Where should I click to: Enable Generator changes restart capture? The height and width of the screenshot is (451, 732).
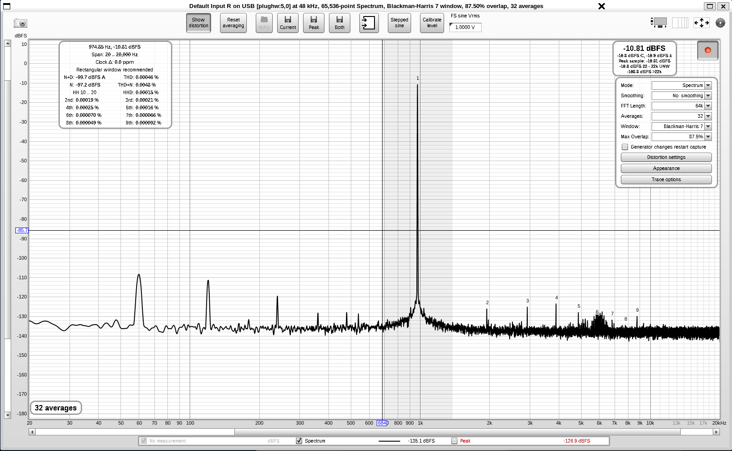625,147
